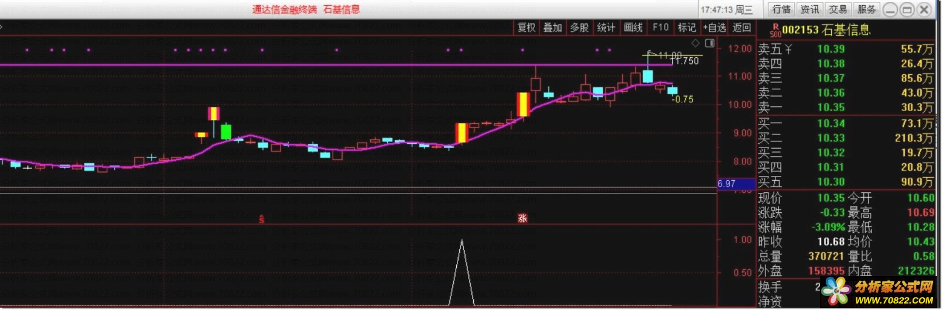Click the 8.00 price axis label
943x310 pixels.
pyautogui.click(x=742, y=161)
